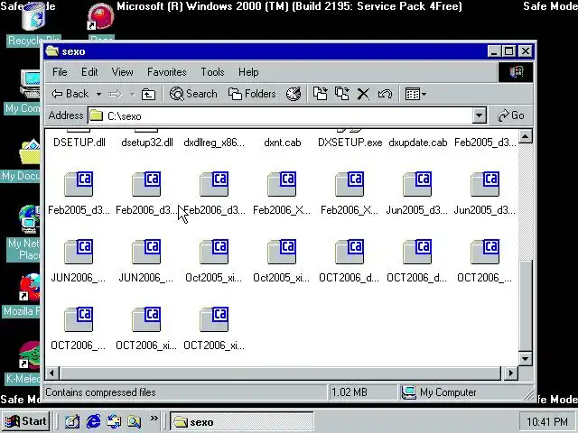Open the Edit menu
Viewport: 578px width, 433px height.
click(89, 72)
